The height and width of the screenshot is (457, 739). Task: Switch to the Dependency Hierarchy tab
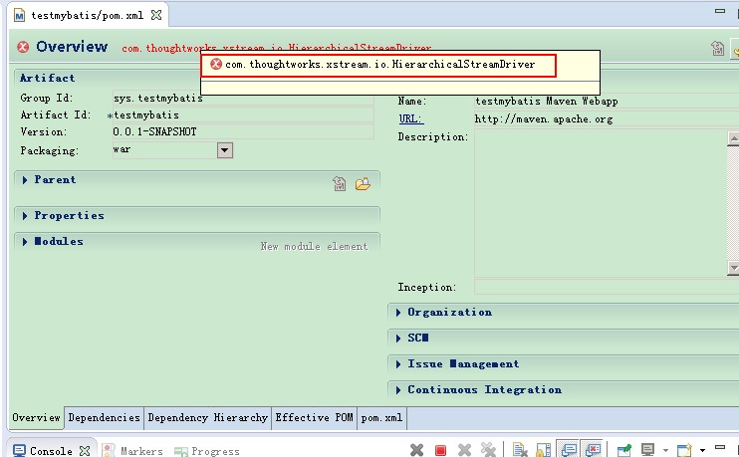(208, 418)
